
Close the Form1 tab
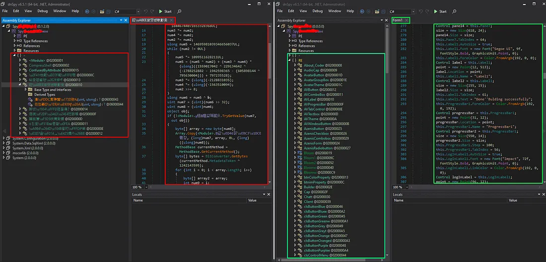coord(407,20)
